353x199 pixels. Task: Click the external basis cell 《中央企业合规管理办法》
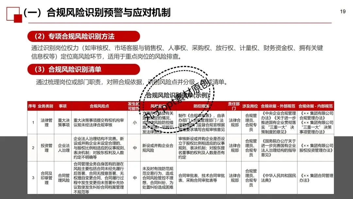point(278,122)
